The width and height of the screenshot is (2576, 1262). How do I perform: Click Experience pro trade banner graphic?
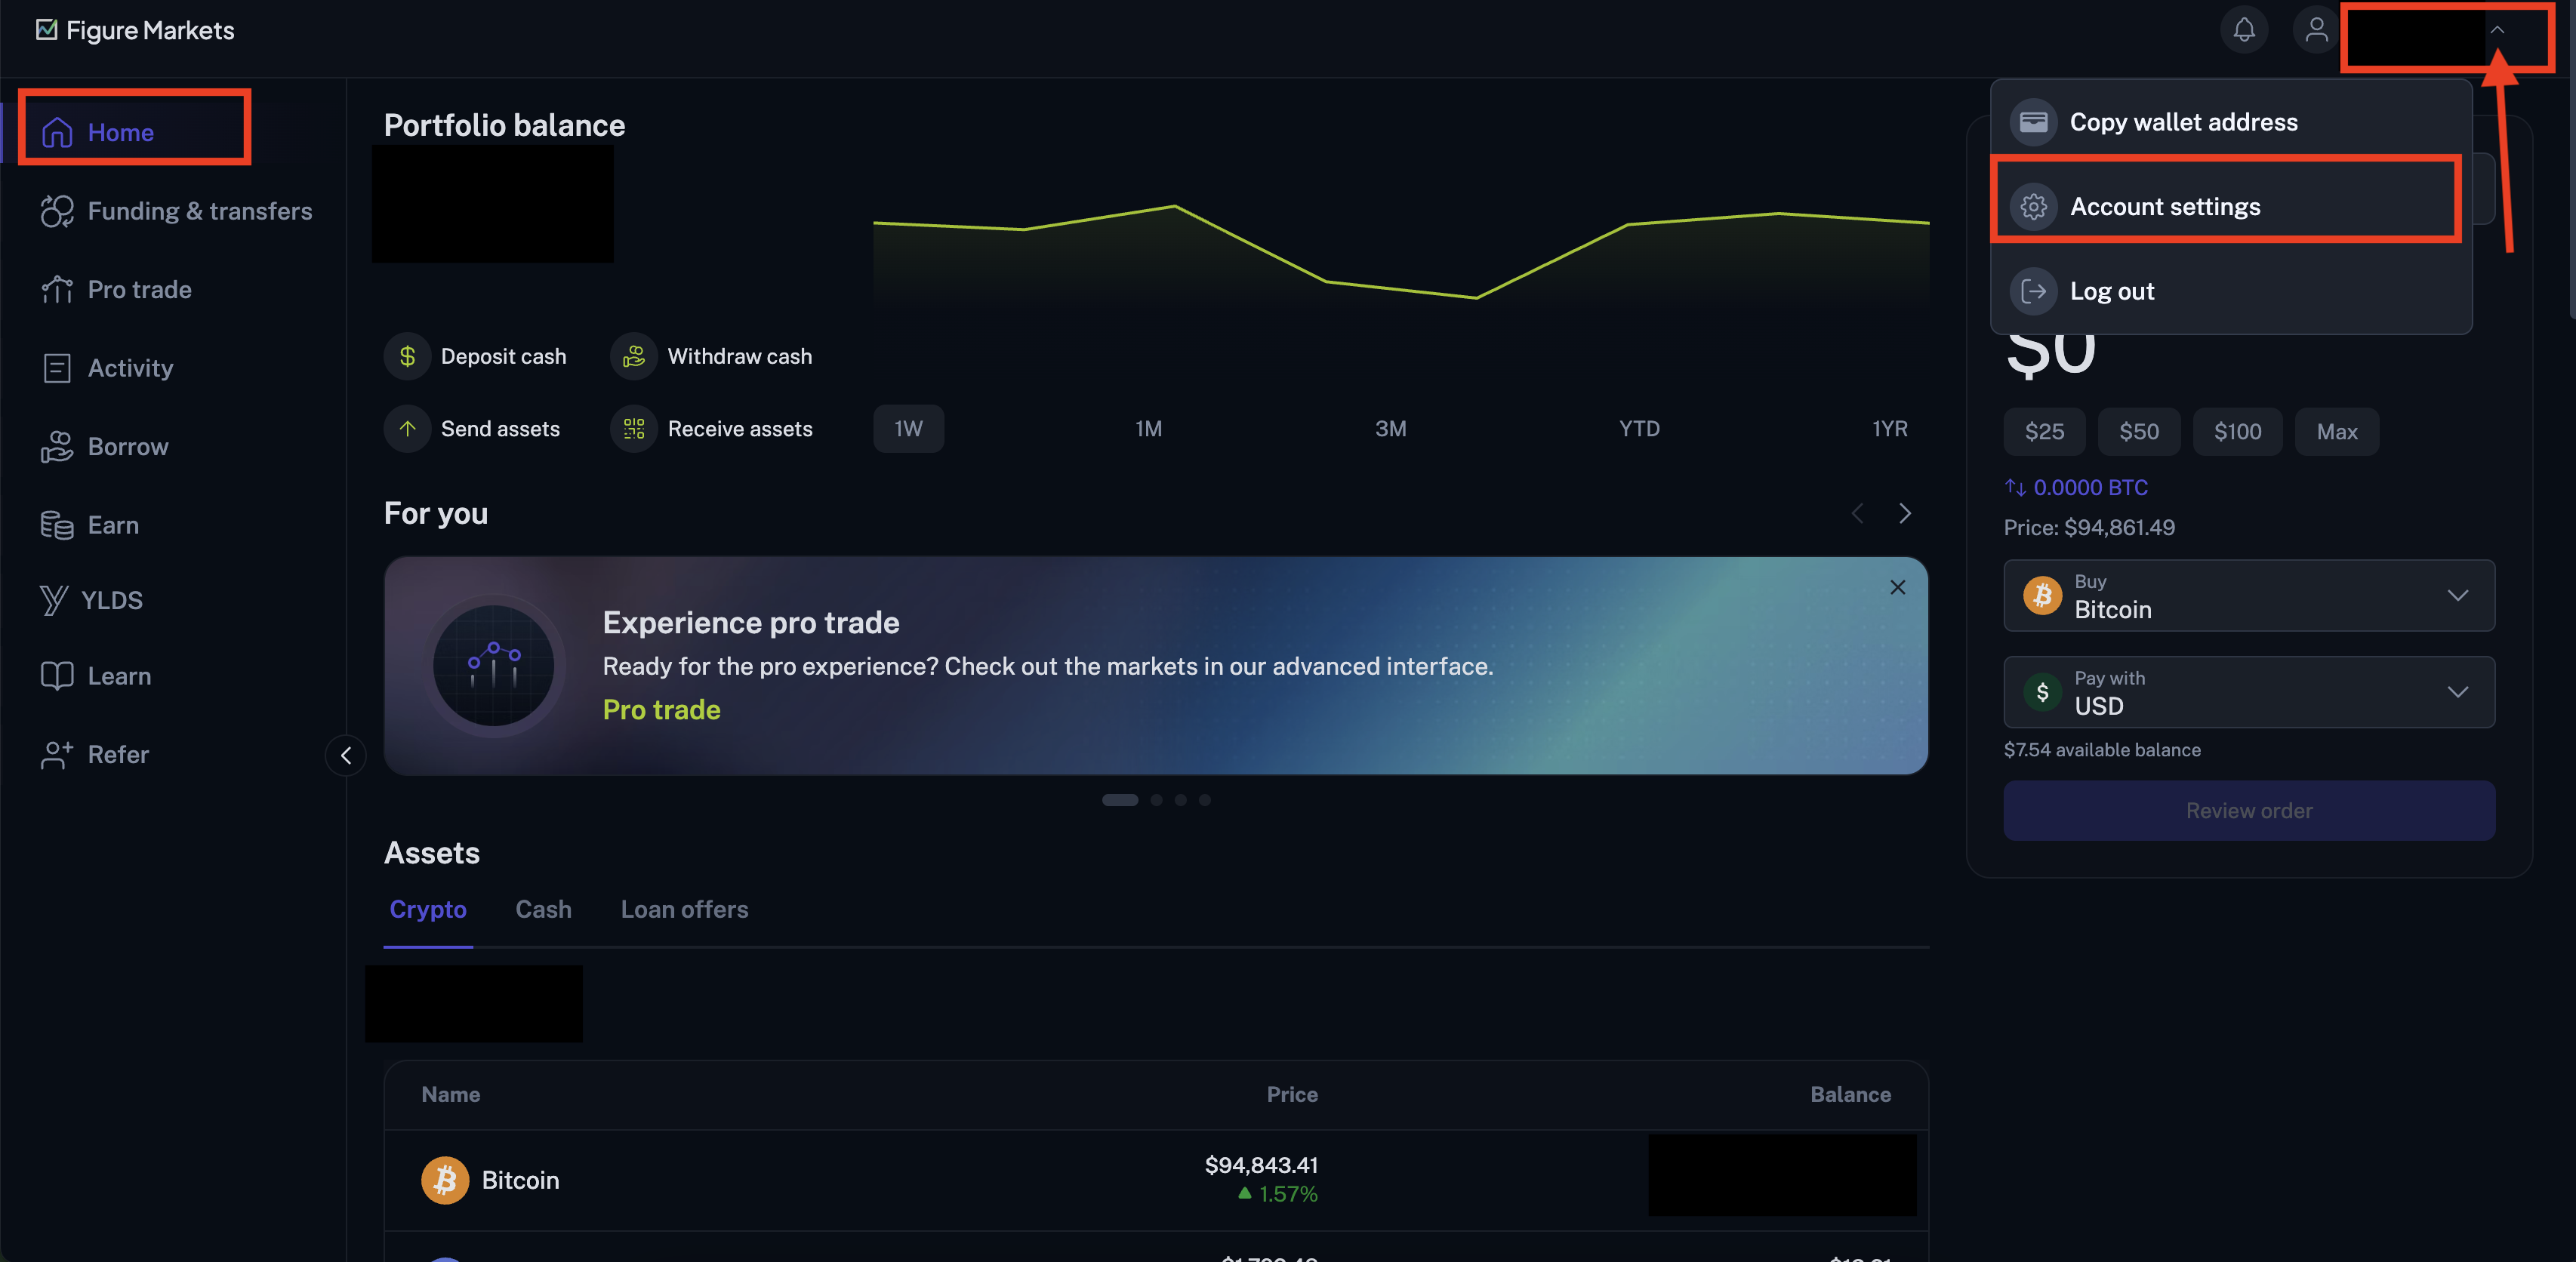click(x=493, y=666)
